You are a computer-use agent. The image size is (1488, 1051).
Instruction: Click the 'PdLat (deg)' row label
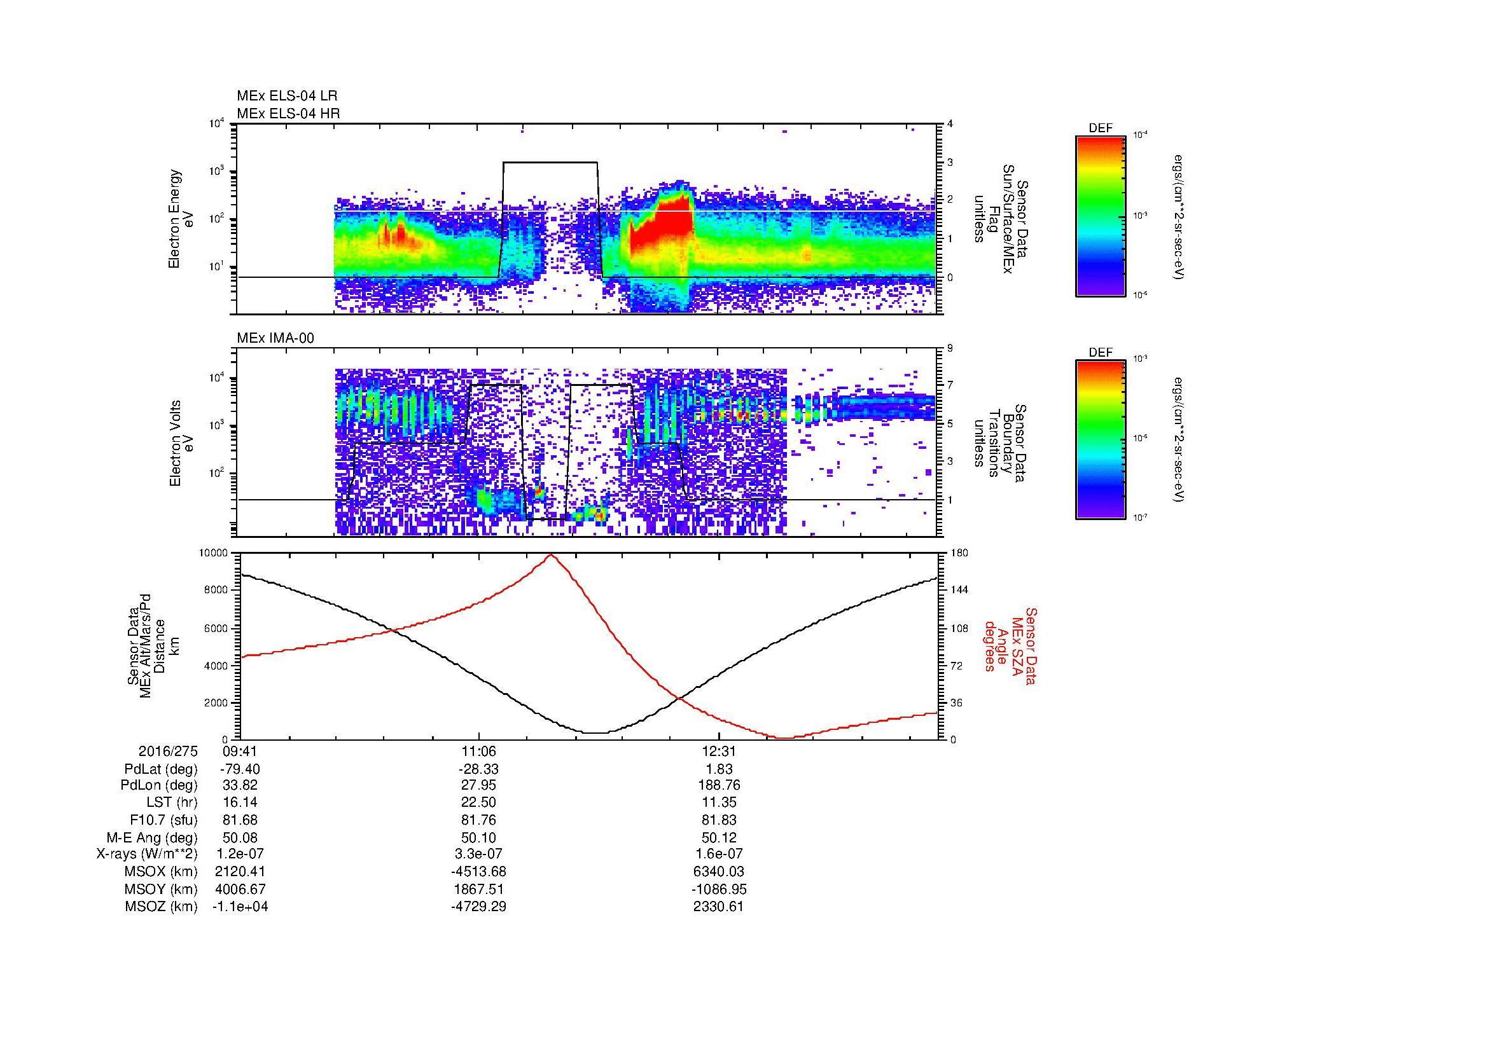[x=161, y=769]
